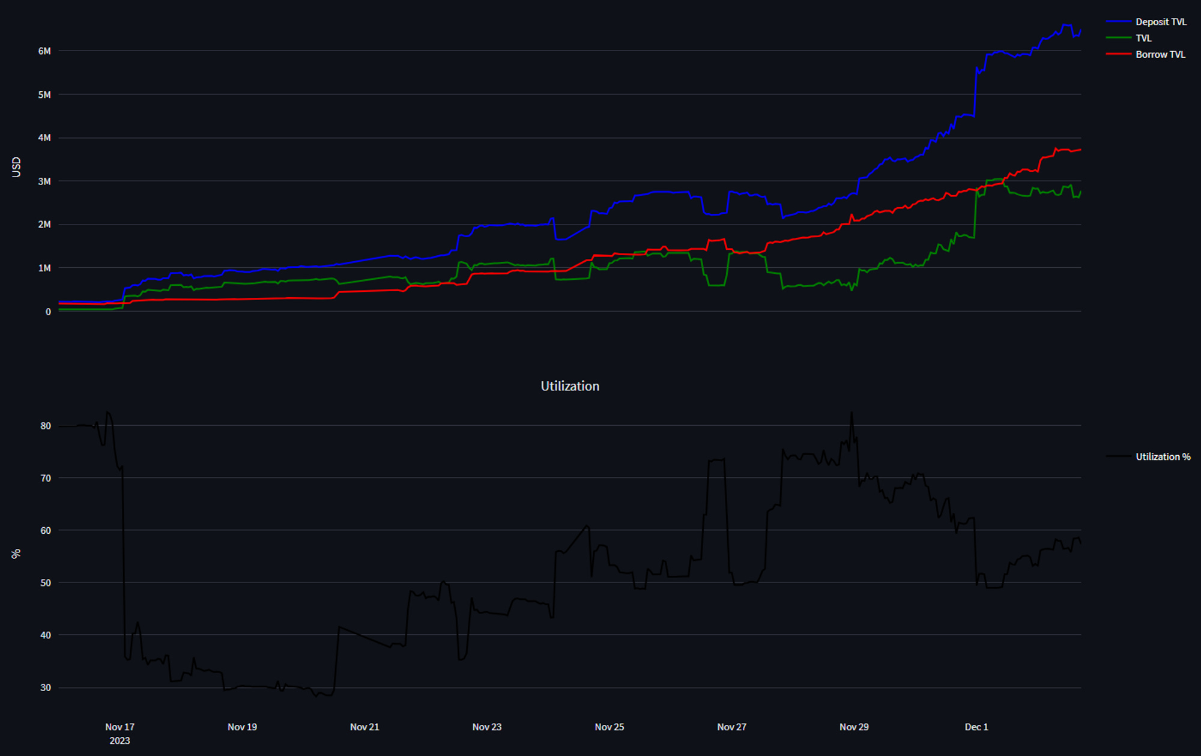The height and width of the screenshot is (756, 1201).
Task: Click the 2023 year label under Nov 17
Action: [x=119, y=740]
